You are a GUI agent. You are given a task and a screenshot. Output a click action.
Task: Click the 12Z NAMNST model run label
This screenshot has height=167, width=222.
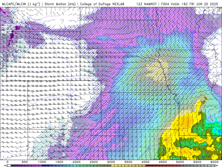147,4
